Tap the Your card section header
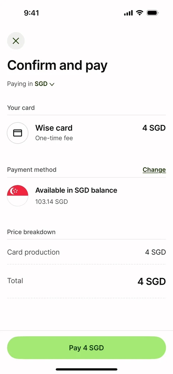173x374 pixels. [x=21, y=108]
